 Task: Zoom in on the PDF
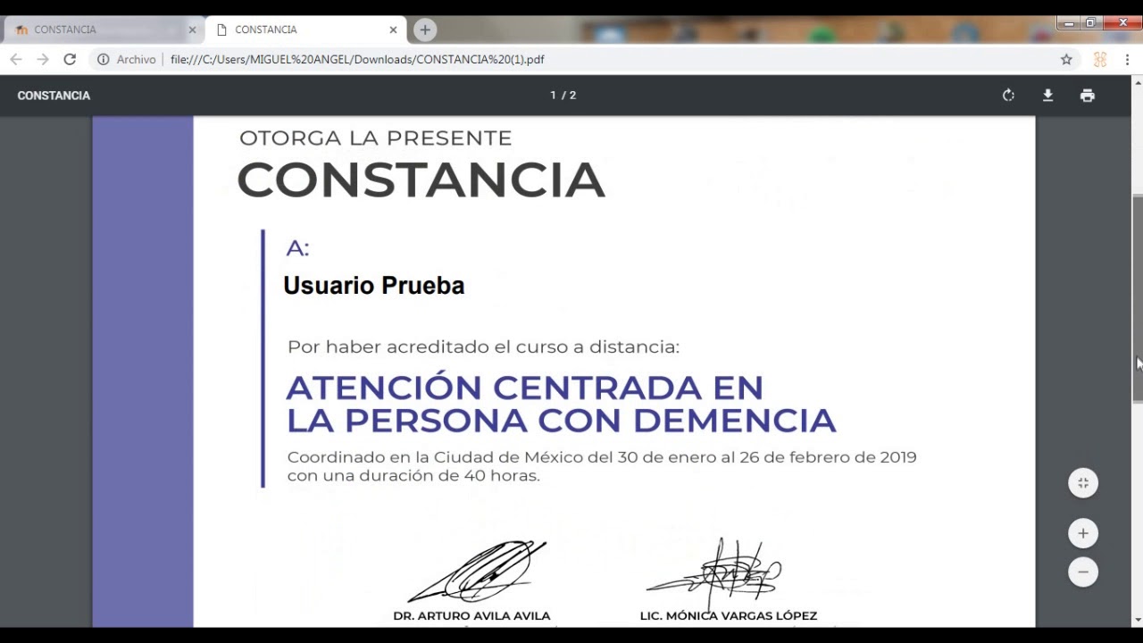pos(1083,533)
